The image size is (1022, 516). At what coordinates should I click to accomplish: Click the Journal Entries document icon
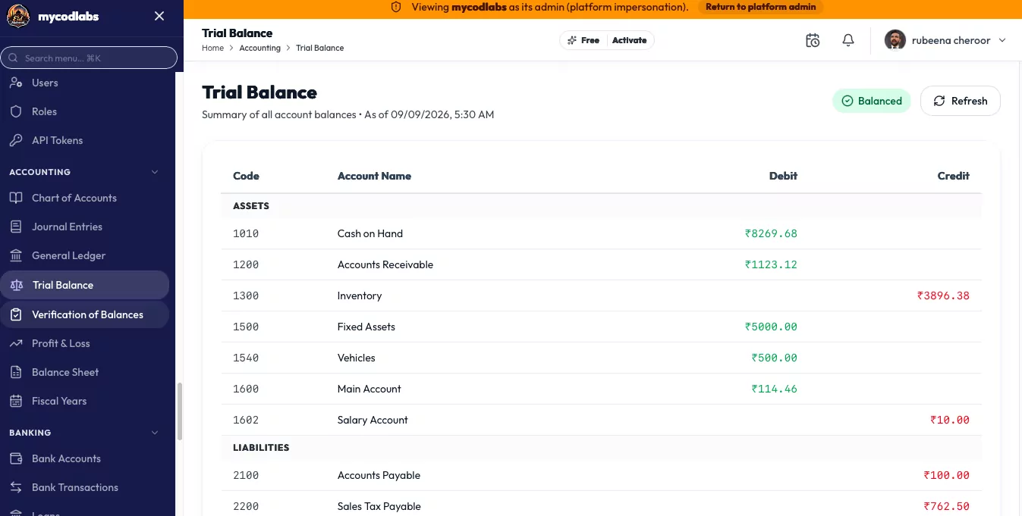click(16, 227)
